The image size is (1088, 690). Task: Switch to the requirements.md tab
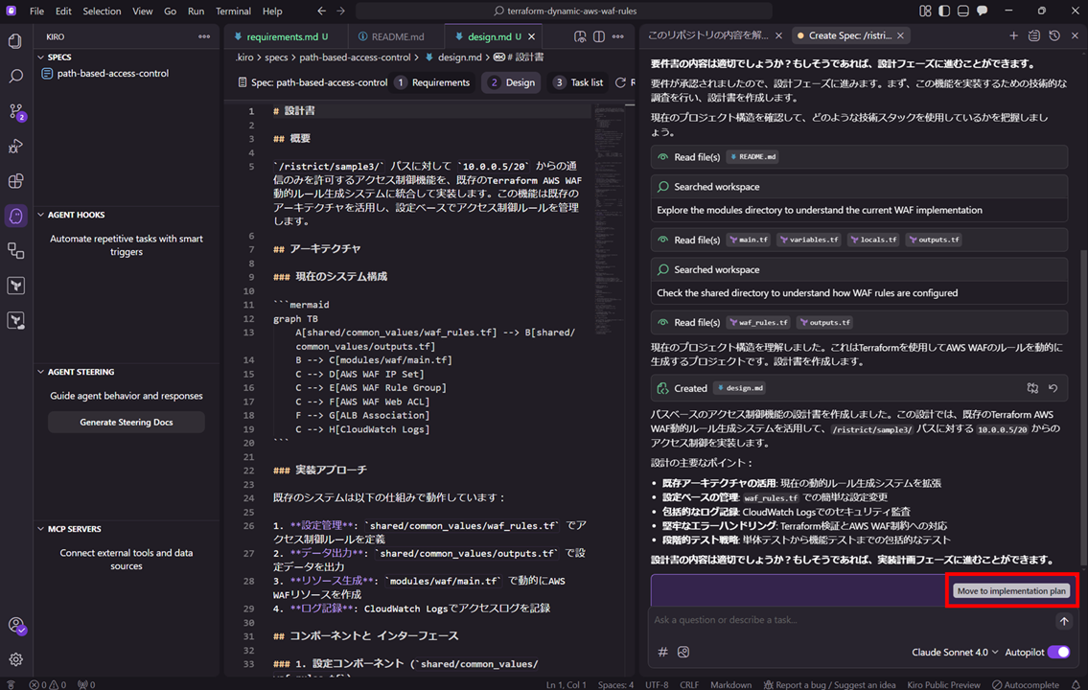[282, 36]
